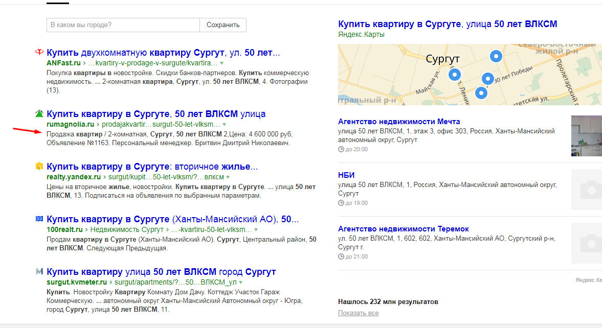Click the 'Нашлось 232 млн результатов' text
602x328 pixels.
[x=388, y=302]
